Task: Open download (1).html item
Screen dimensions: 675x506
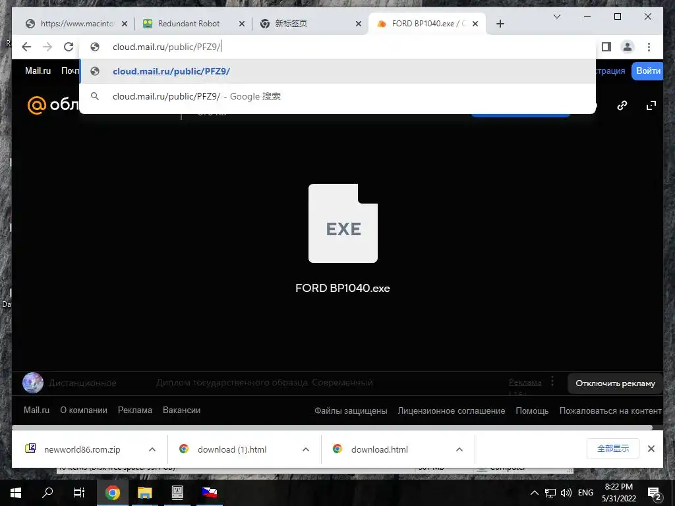Action: [232, 449]
